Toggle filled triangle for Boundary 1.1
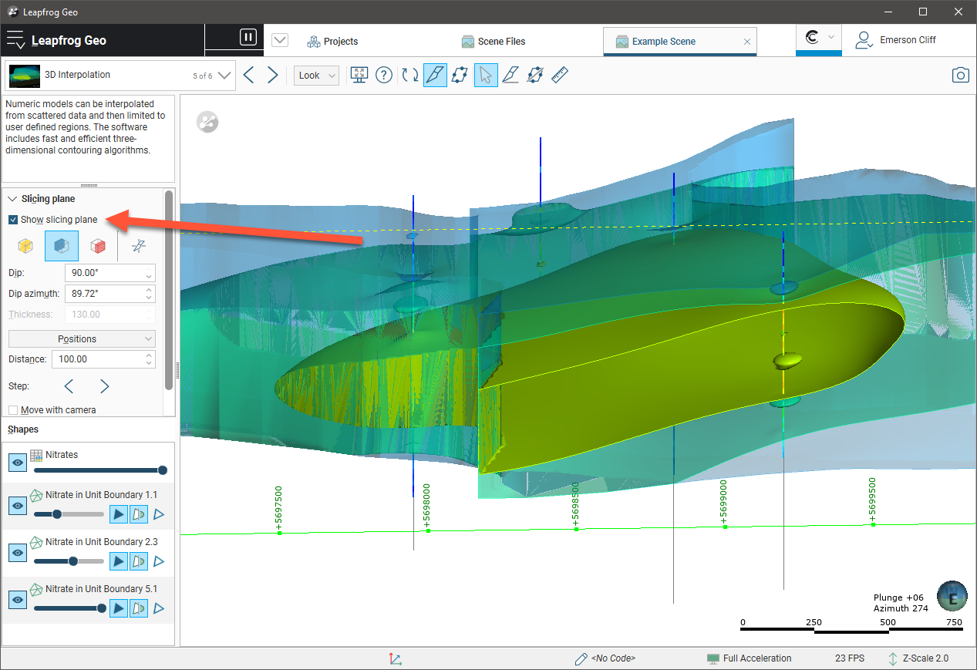977x670 pixels. pos(118,514)
